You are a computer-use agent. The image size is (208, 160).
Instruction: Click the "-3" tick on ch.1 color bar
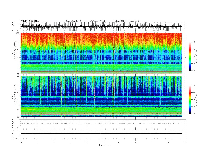(194, 42)
